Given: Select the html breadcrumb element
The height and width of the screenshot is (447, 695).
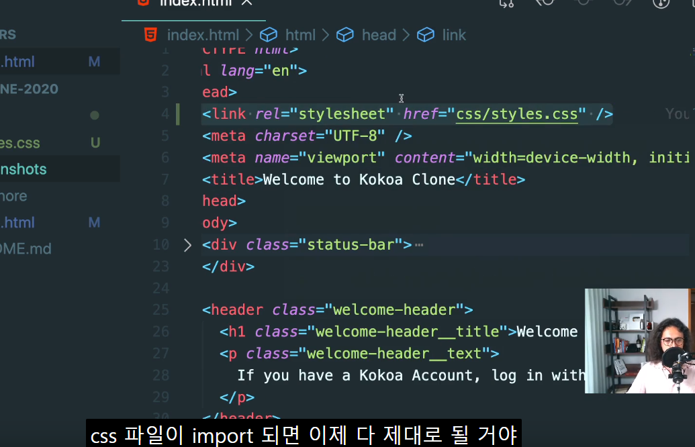Looking at the screenshot, I should [x=300, y=35].
